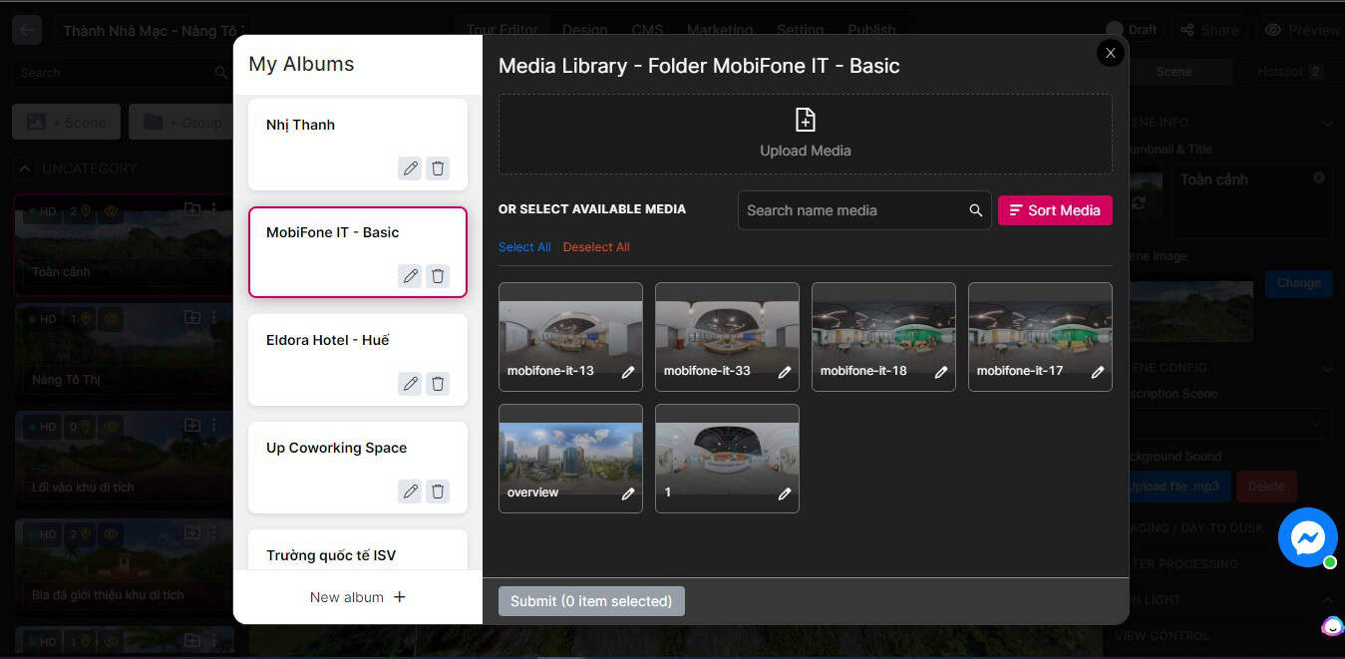The width and height of the screenshot is (1345, 659).
Task: Click the search magnifier icon
Action: [975, 210]
